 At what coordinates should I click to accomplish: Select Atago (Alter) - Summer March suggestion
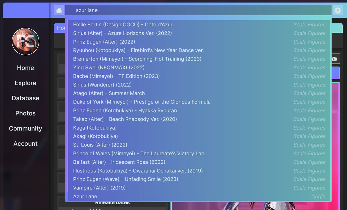coord(199,93)
